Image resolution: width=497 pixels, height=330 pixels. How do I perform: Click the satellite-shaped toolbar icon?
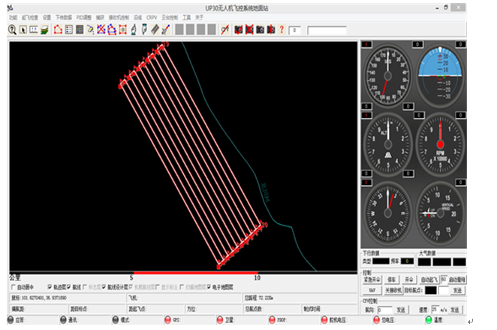pyautogui.click(x=166, y=30)
